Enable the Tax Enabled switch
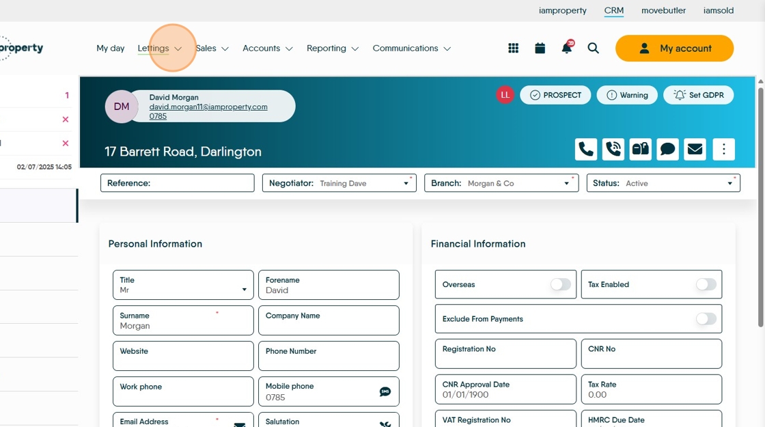Viewport: 765px width, 427px height. (706, 284)
